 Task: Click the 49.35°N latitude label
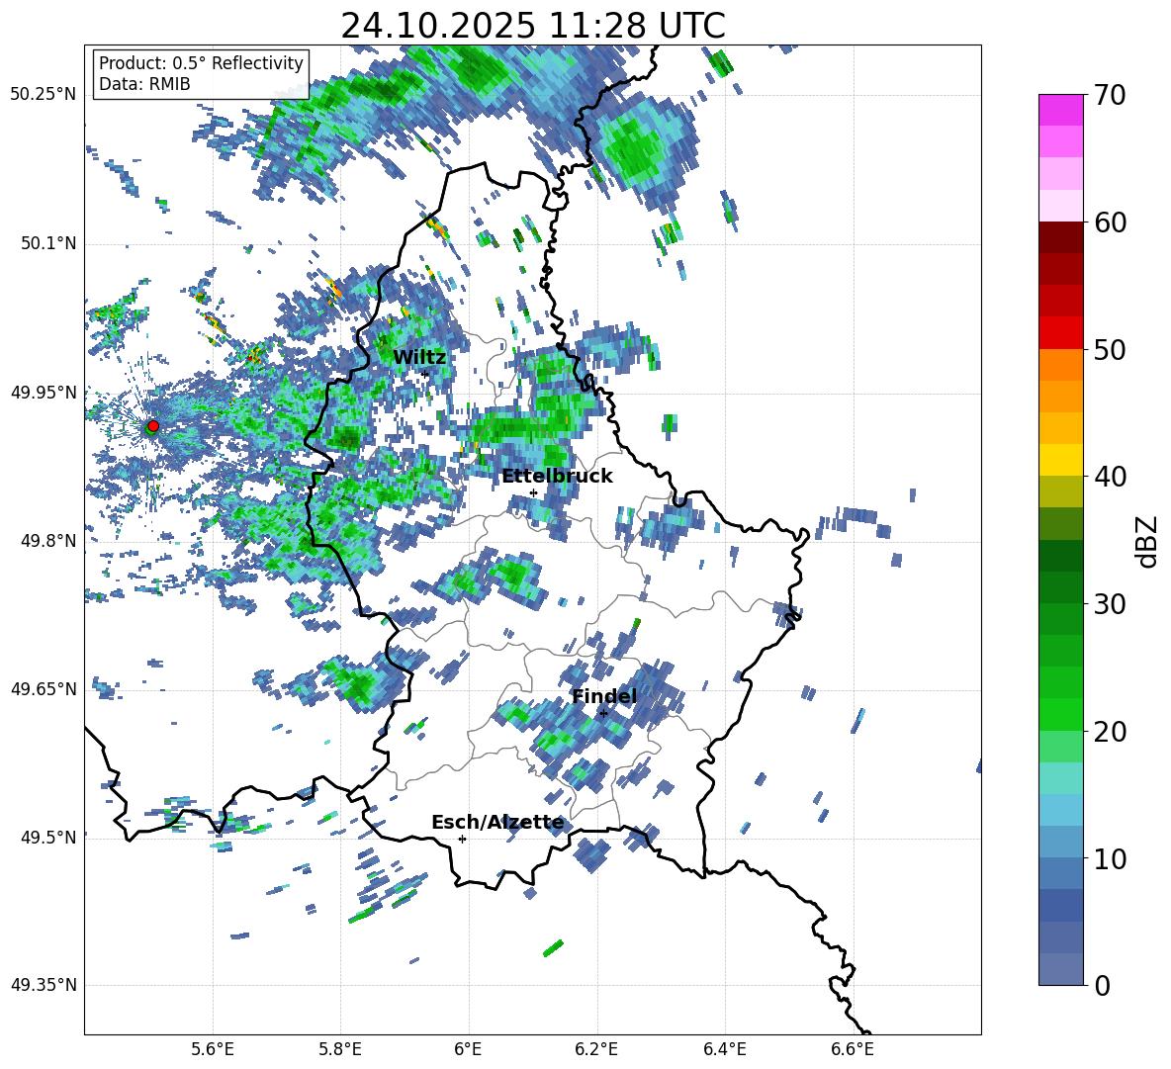(x=44, y=985)
